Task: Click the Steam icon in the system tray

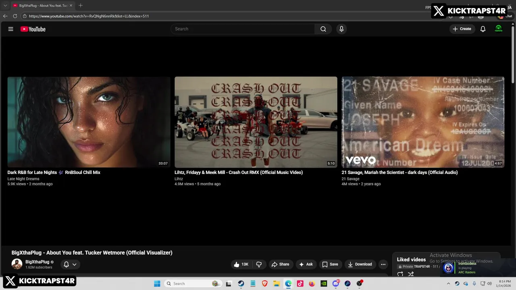Action: click(457, 284)
